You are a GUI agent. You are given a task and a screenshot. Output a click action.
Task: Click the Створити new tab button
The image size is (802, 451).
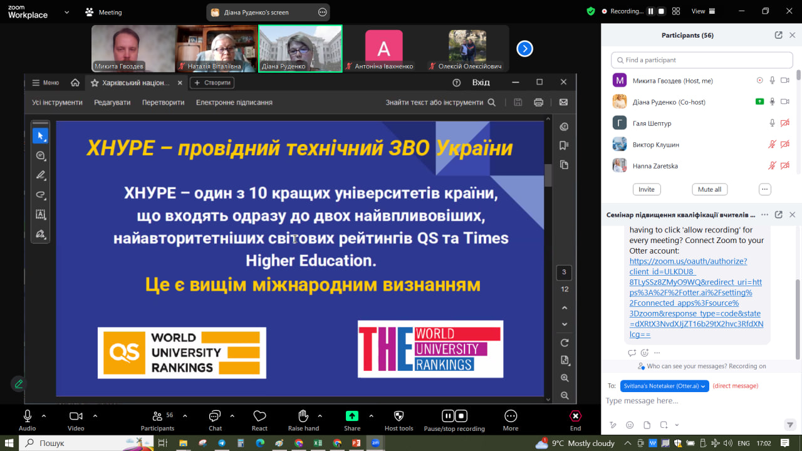212,83
